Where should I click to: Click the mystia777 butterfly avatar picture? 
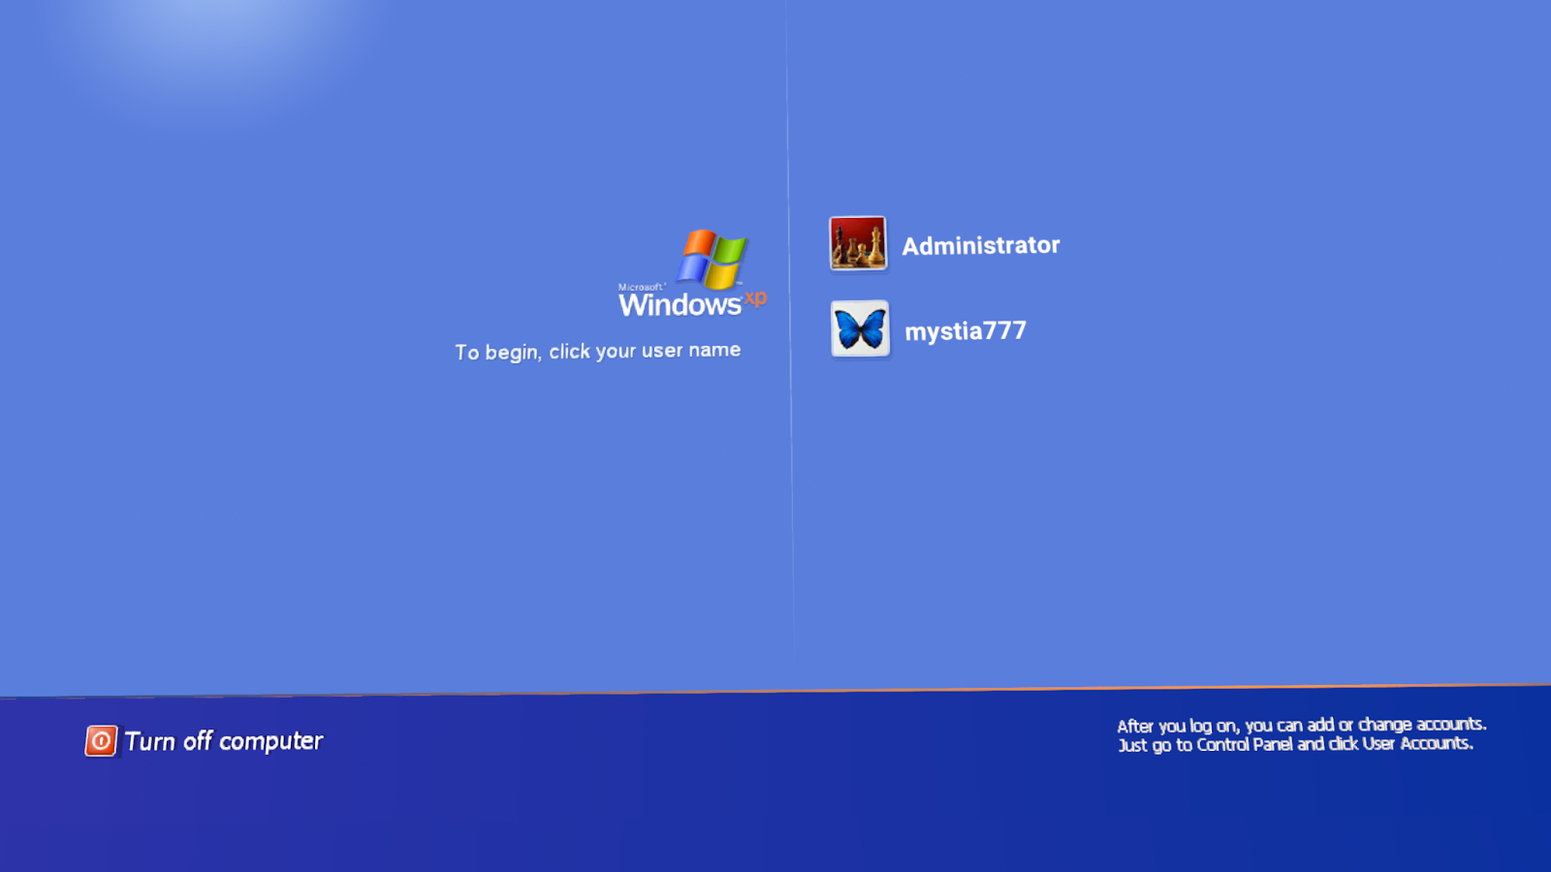pyautogui.click(x=860, y=328)
